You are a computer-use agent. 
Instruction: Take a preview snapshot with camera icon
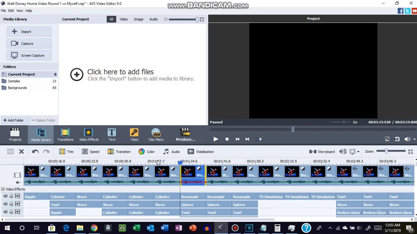point(397,139)
